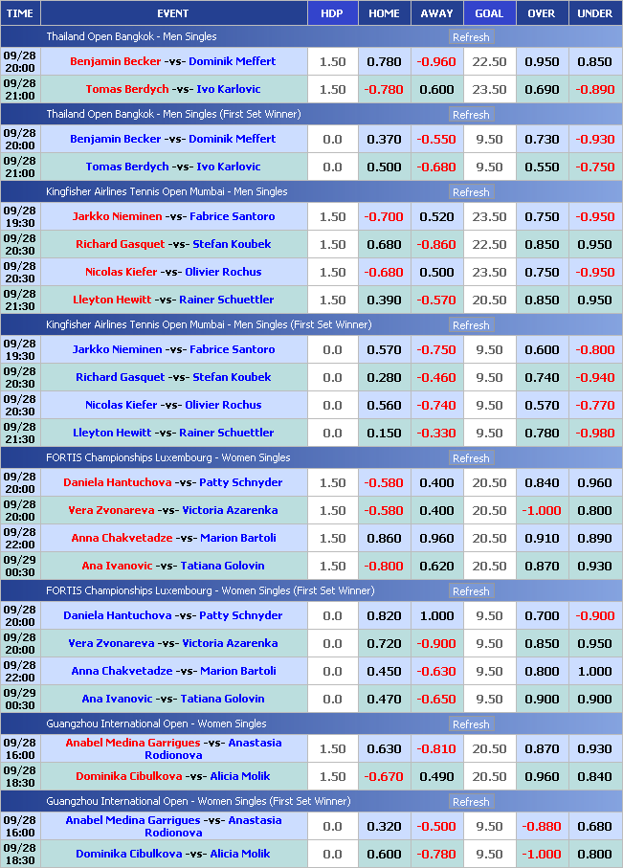
Task: Click under odds 0.950 for Hewitt vs Schuettler at 20.50
Action: 594,300
